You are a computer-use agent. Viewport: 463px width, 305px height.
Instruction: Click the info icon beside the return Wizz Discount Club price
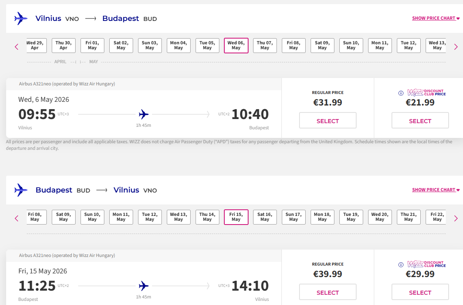[401, 265]
